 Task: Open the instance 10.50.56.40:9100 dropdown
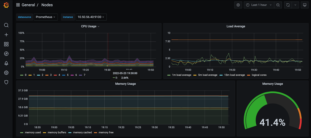click(91, 17)
